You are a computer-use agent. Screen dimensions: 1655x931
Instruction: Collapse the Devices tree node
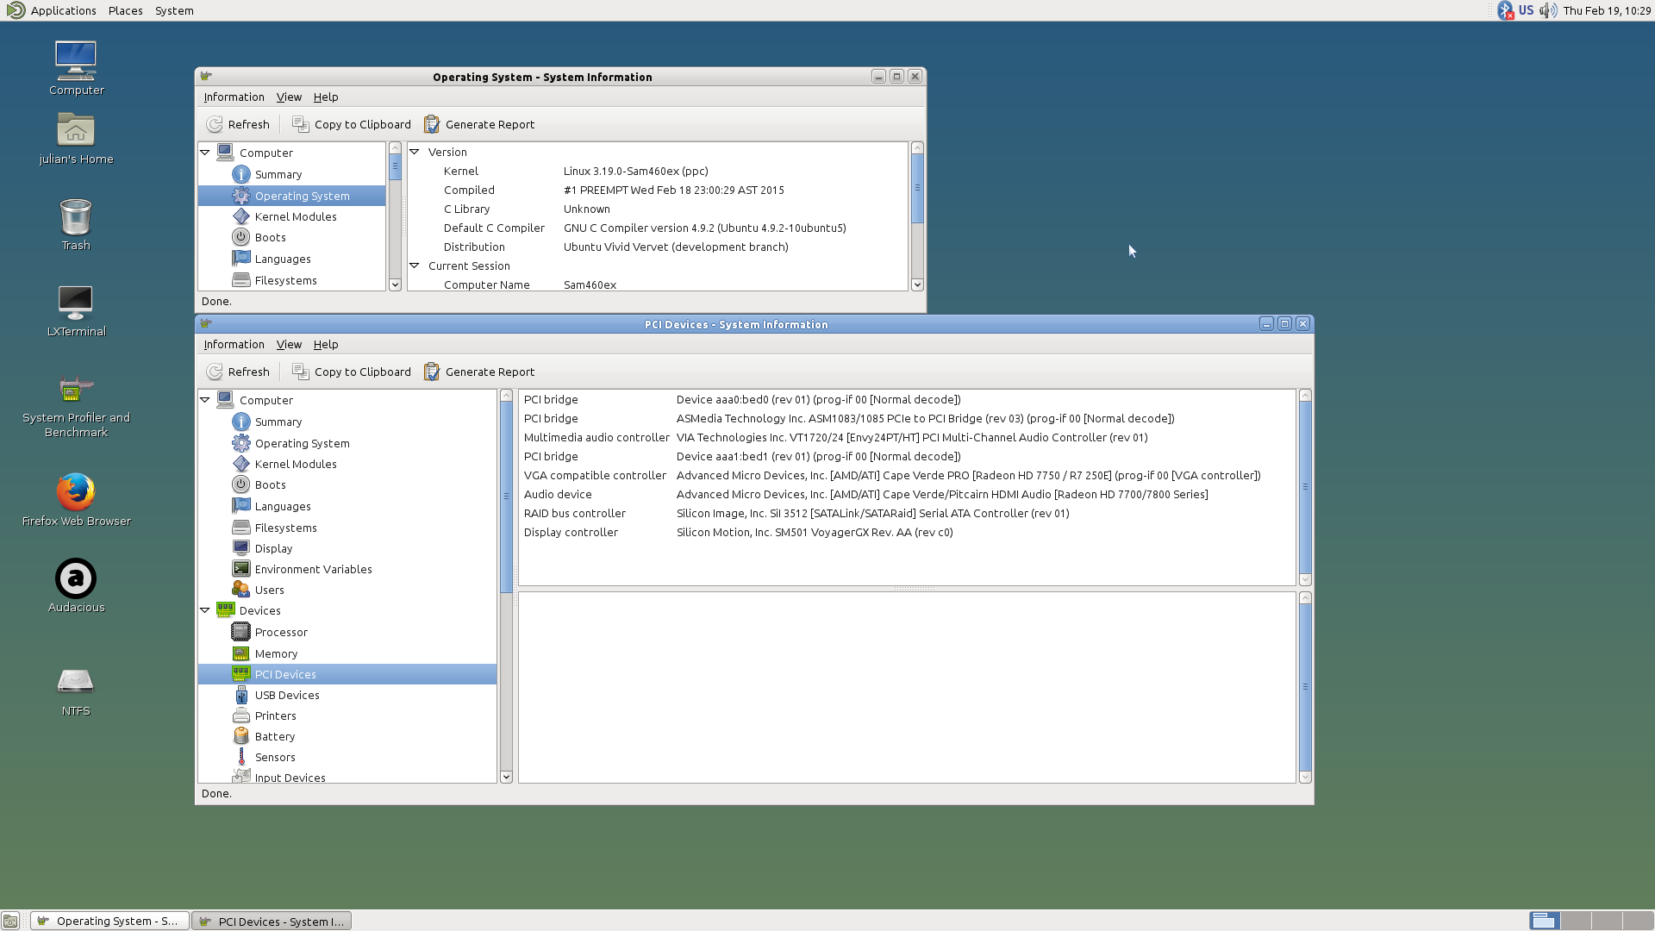(x=205, y=610)
